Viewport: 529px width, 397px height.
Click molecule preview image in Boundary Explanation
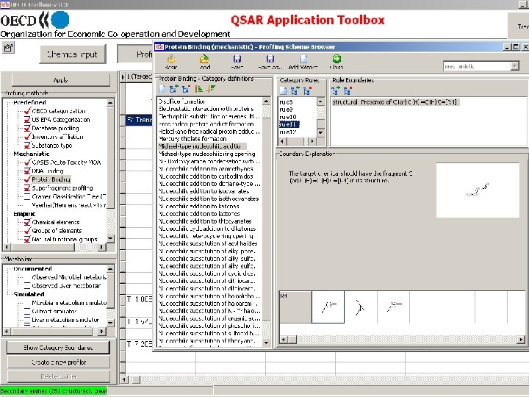[478, 190]
